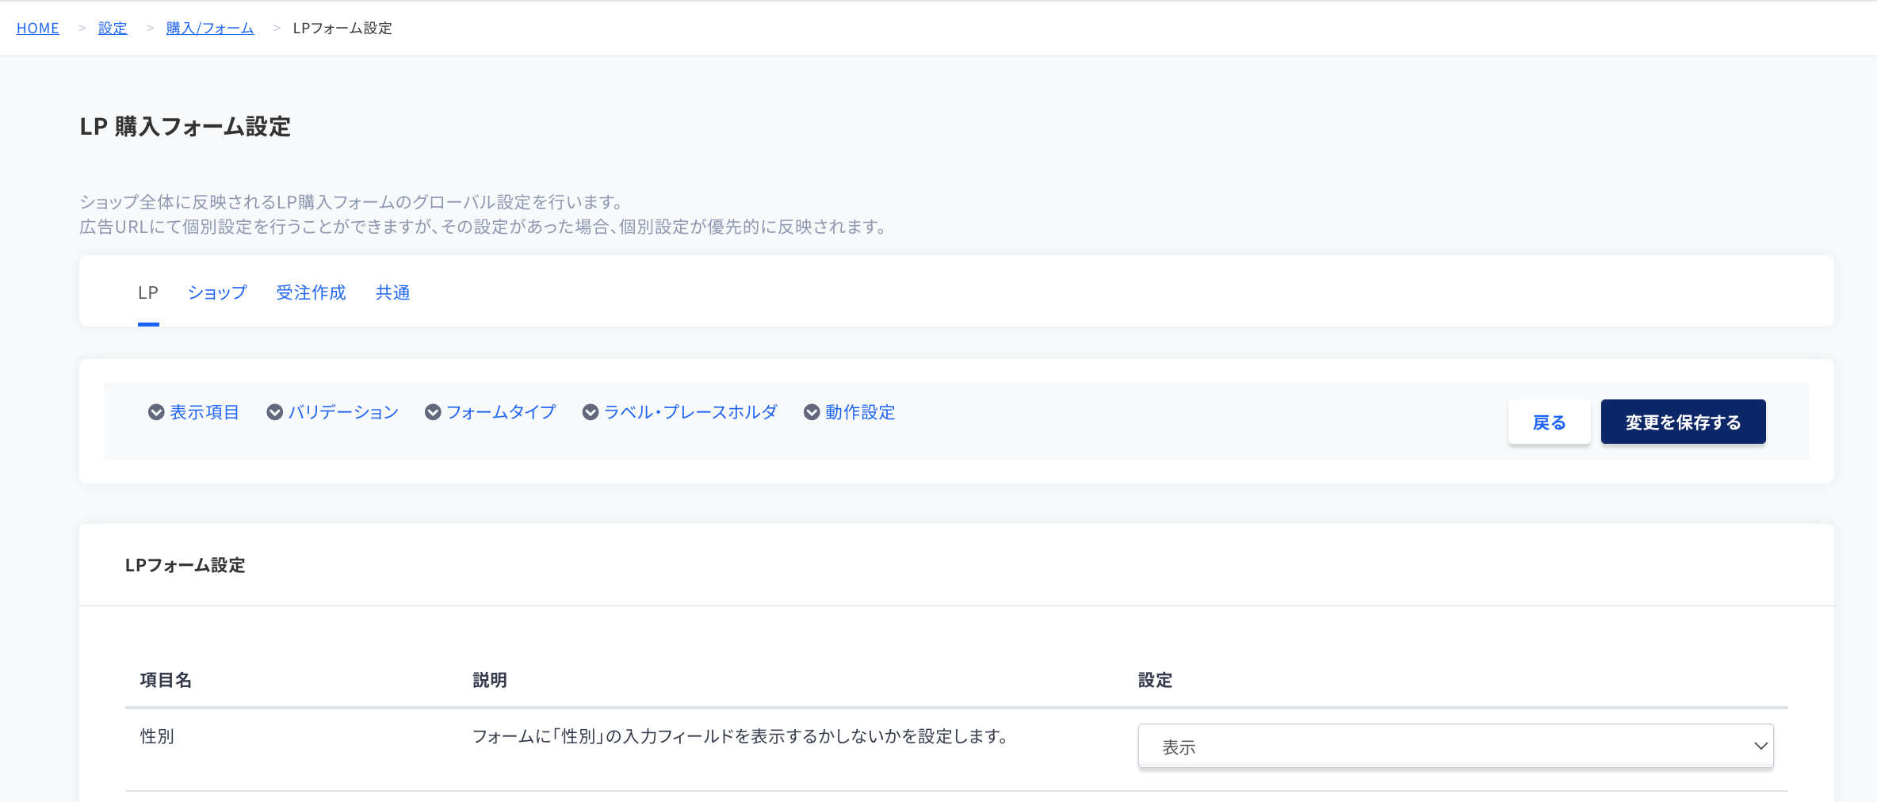Switch to the 共通 tab
Image resolution: width=1877 pixels, height=802 pixels.
tap(392, 292)
